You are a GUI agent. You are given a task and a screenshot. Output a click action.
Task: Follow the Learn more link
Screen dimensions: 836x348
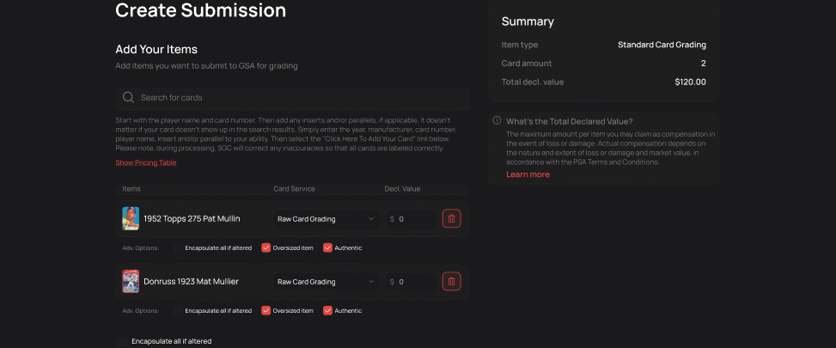(528, 174)
